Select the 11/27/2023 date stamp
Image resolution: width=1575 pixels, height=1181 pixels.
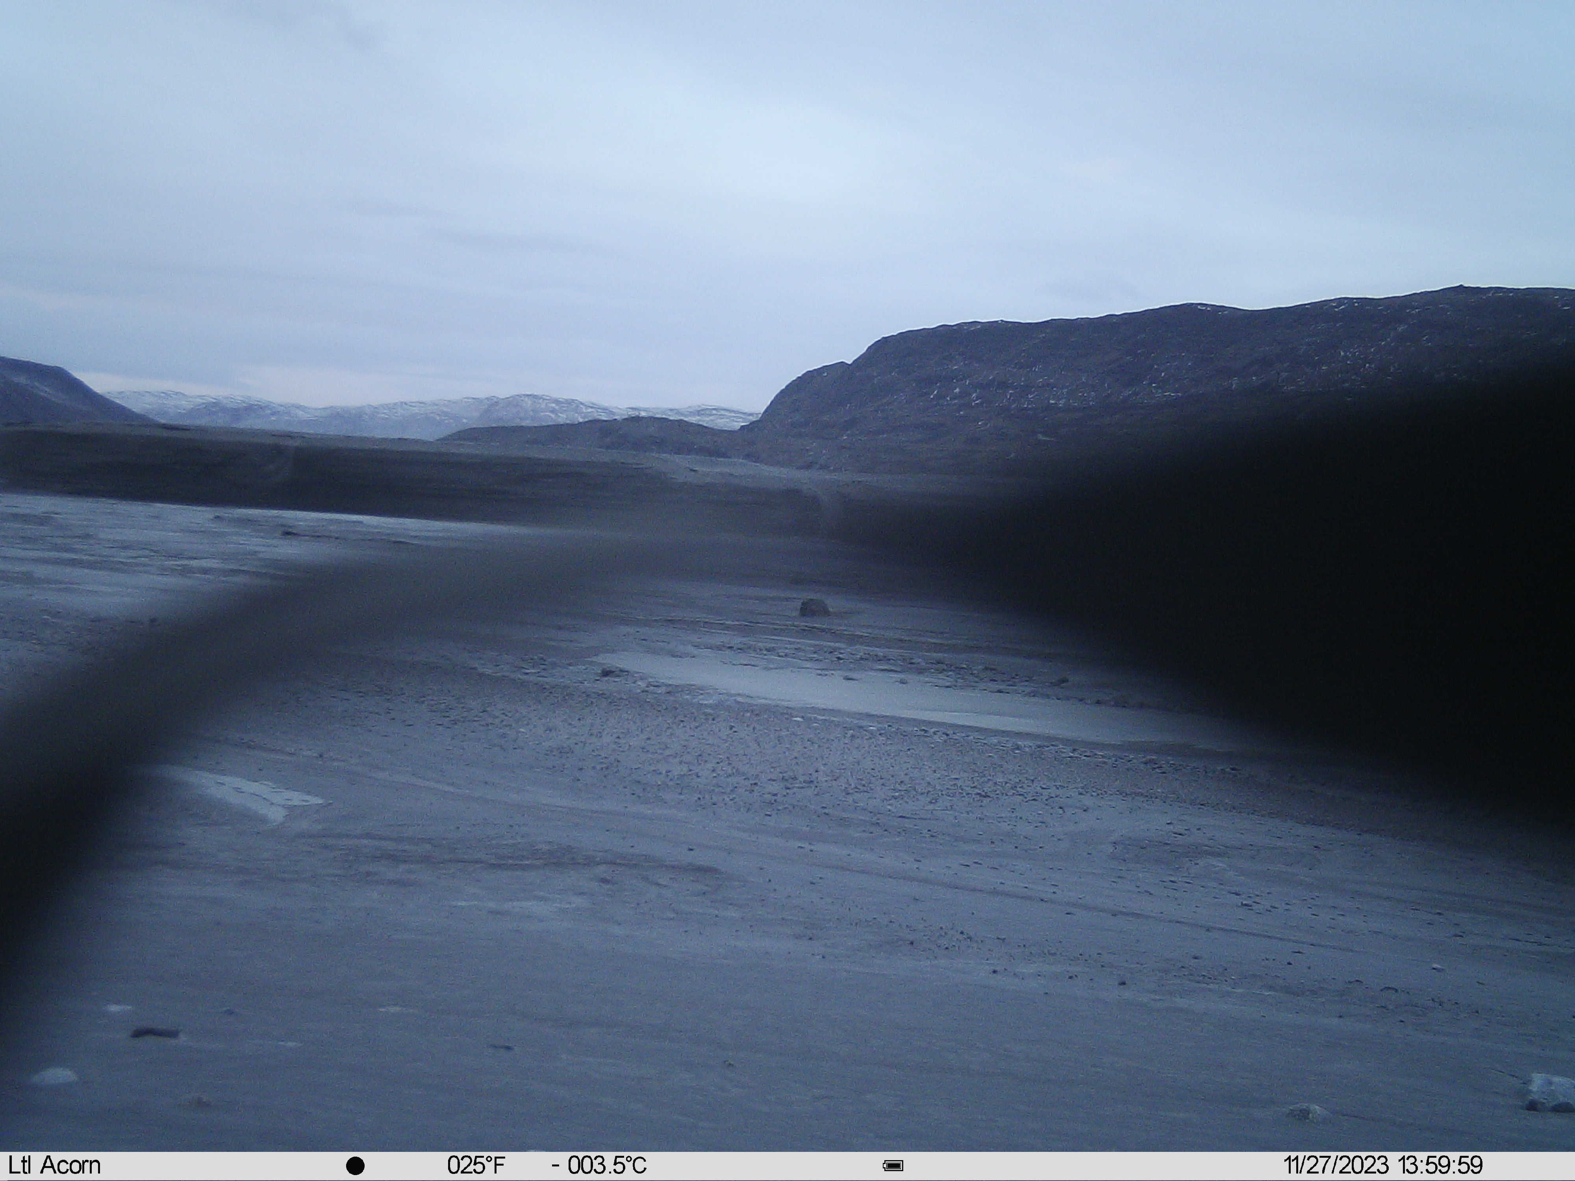tap(1336, 1165)
